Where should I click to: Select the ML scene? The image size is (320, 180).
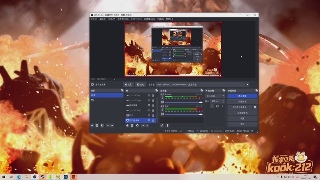pos(107,100)
